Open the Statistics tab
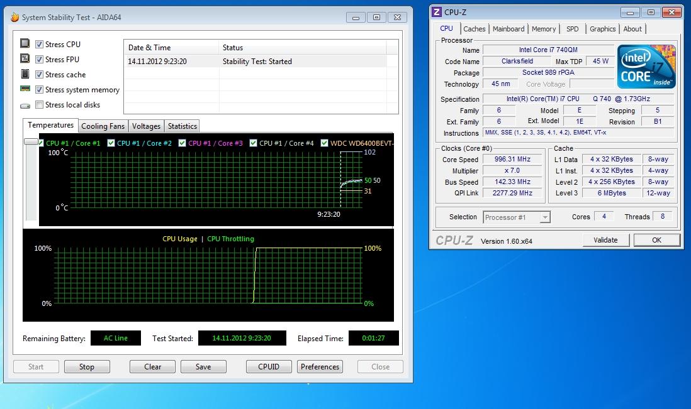This screenshot has width=691, height=409. [x=183, y=126]
